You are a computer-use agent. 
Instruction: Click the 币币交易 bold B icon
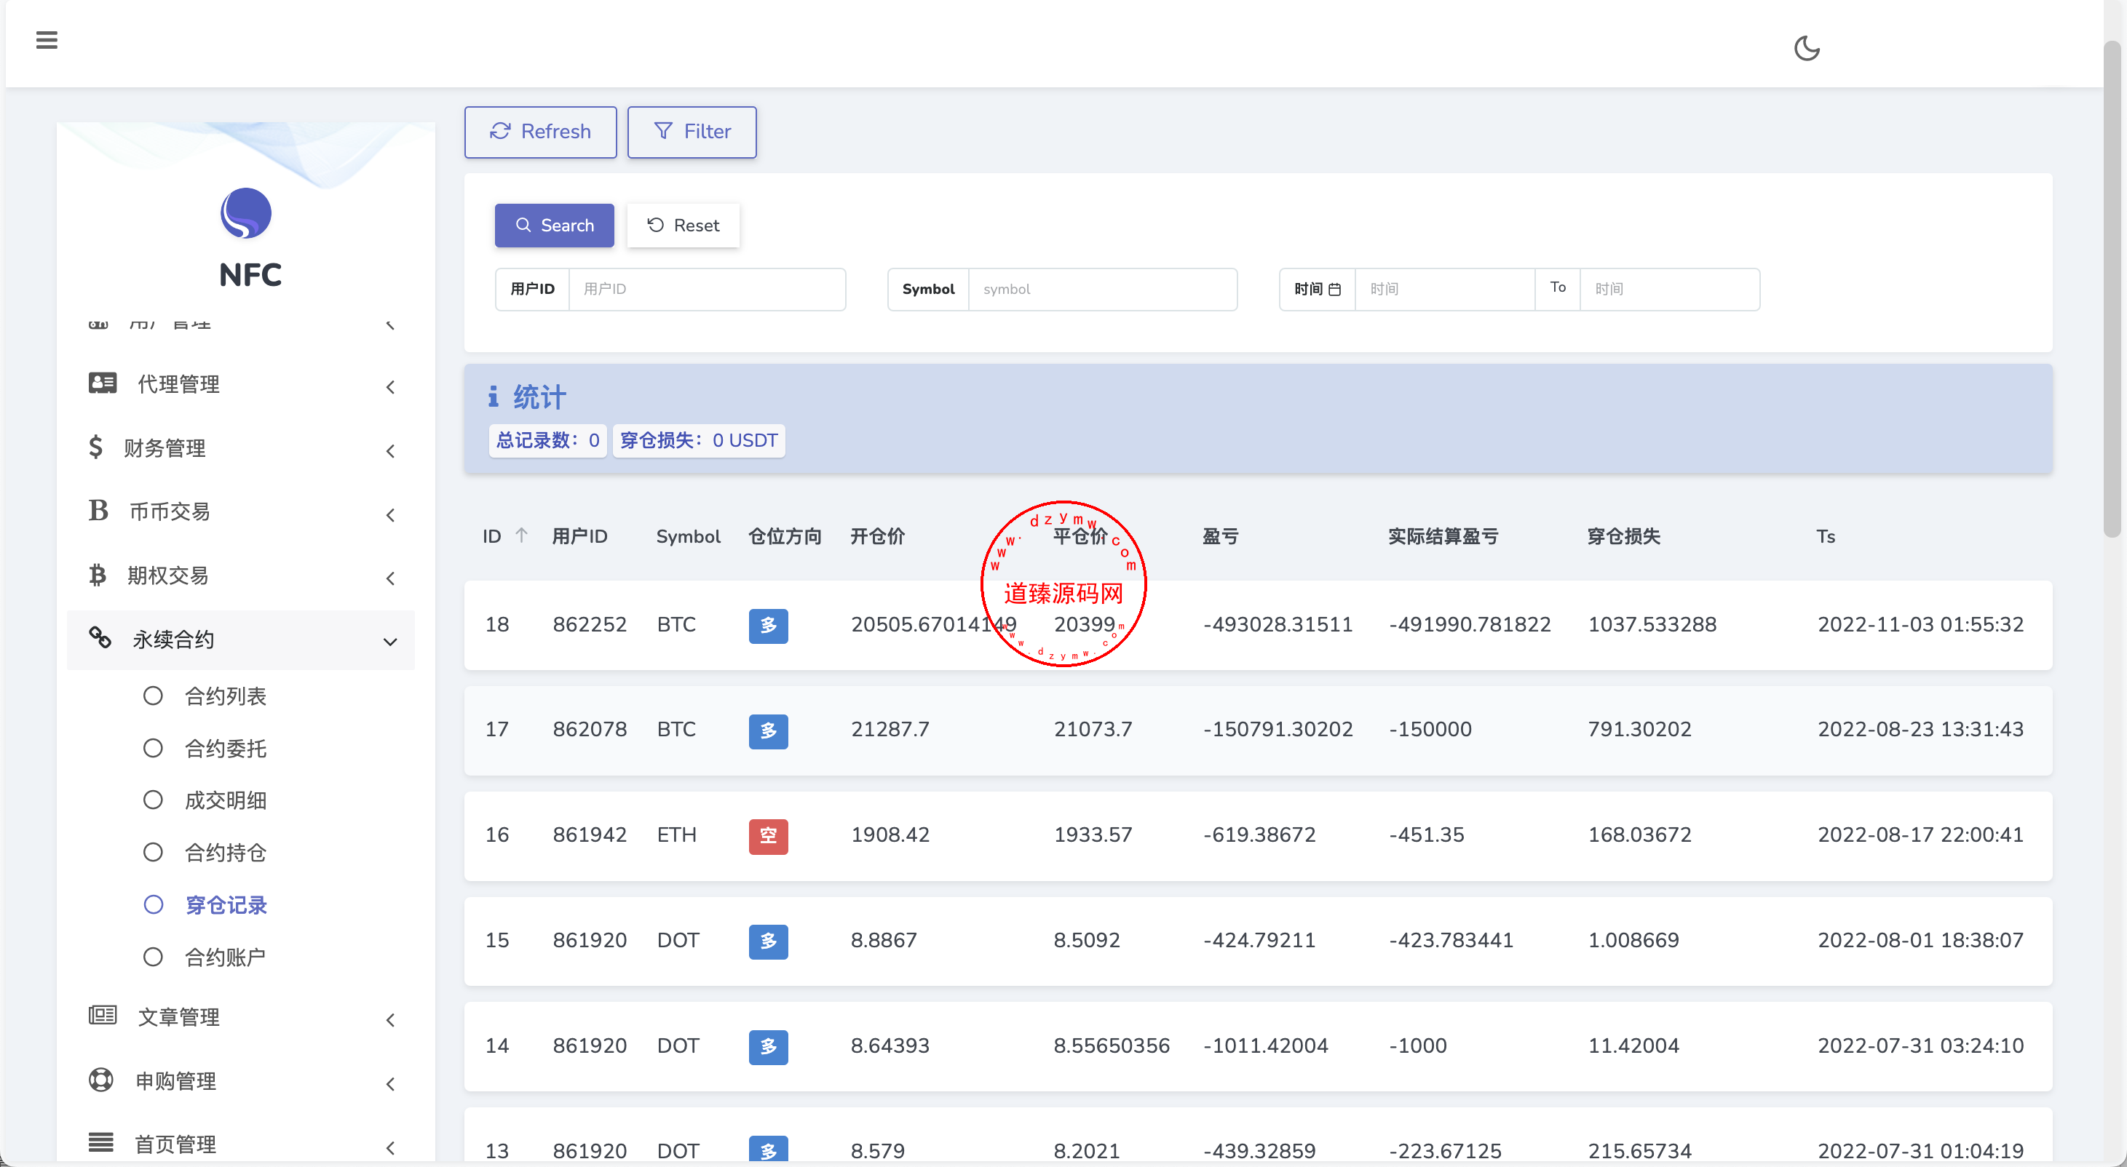pyautogui.click(x=98, y=510)
